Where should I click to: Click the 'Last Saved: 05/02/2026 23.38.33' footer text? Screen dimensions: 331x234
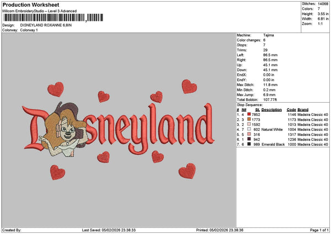[109, 230]
